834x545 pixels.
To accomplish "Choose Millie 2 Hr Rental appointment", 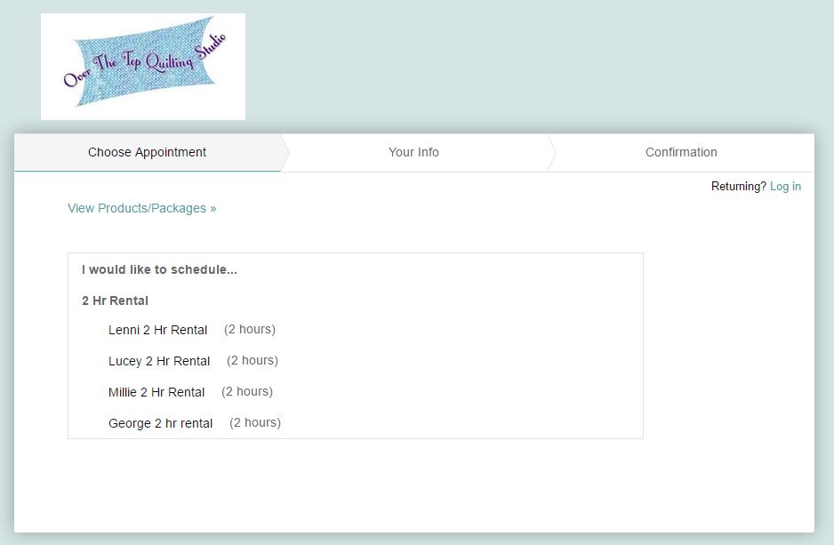I will [156, 392].
